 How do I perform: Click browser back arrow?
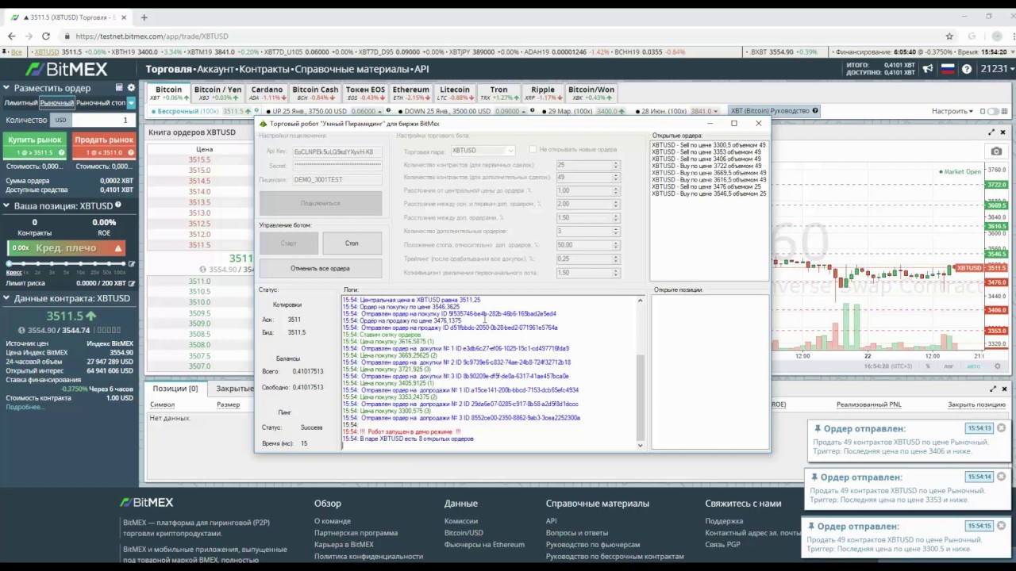(12, 36)
